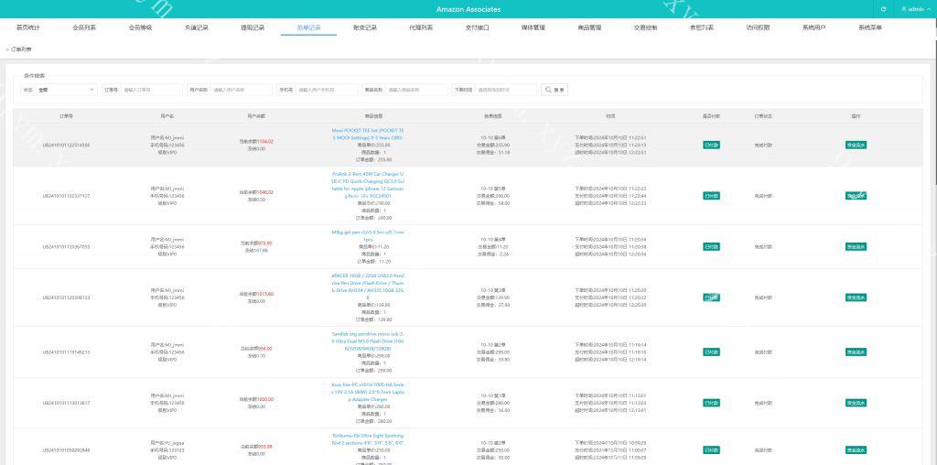Focus the 商品名称 product name input
The height and width of the screenshot is (465, 937).
point(416,90)
